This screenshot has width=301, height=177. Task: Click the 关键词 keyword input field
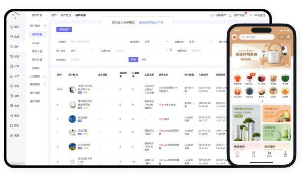97,41
